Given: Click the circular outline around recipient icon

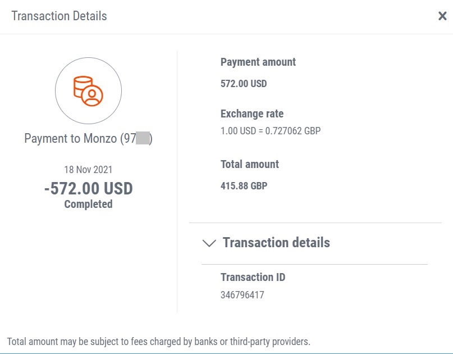Looking at the screenshot, I should coord(88,91).
